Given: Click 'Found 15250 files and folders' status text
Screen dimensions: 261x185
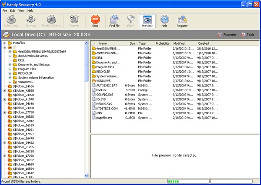Looking at the screenshot, I should [21, 182].
